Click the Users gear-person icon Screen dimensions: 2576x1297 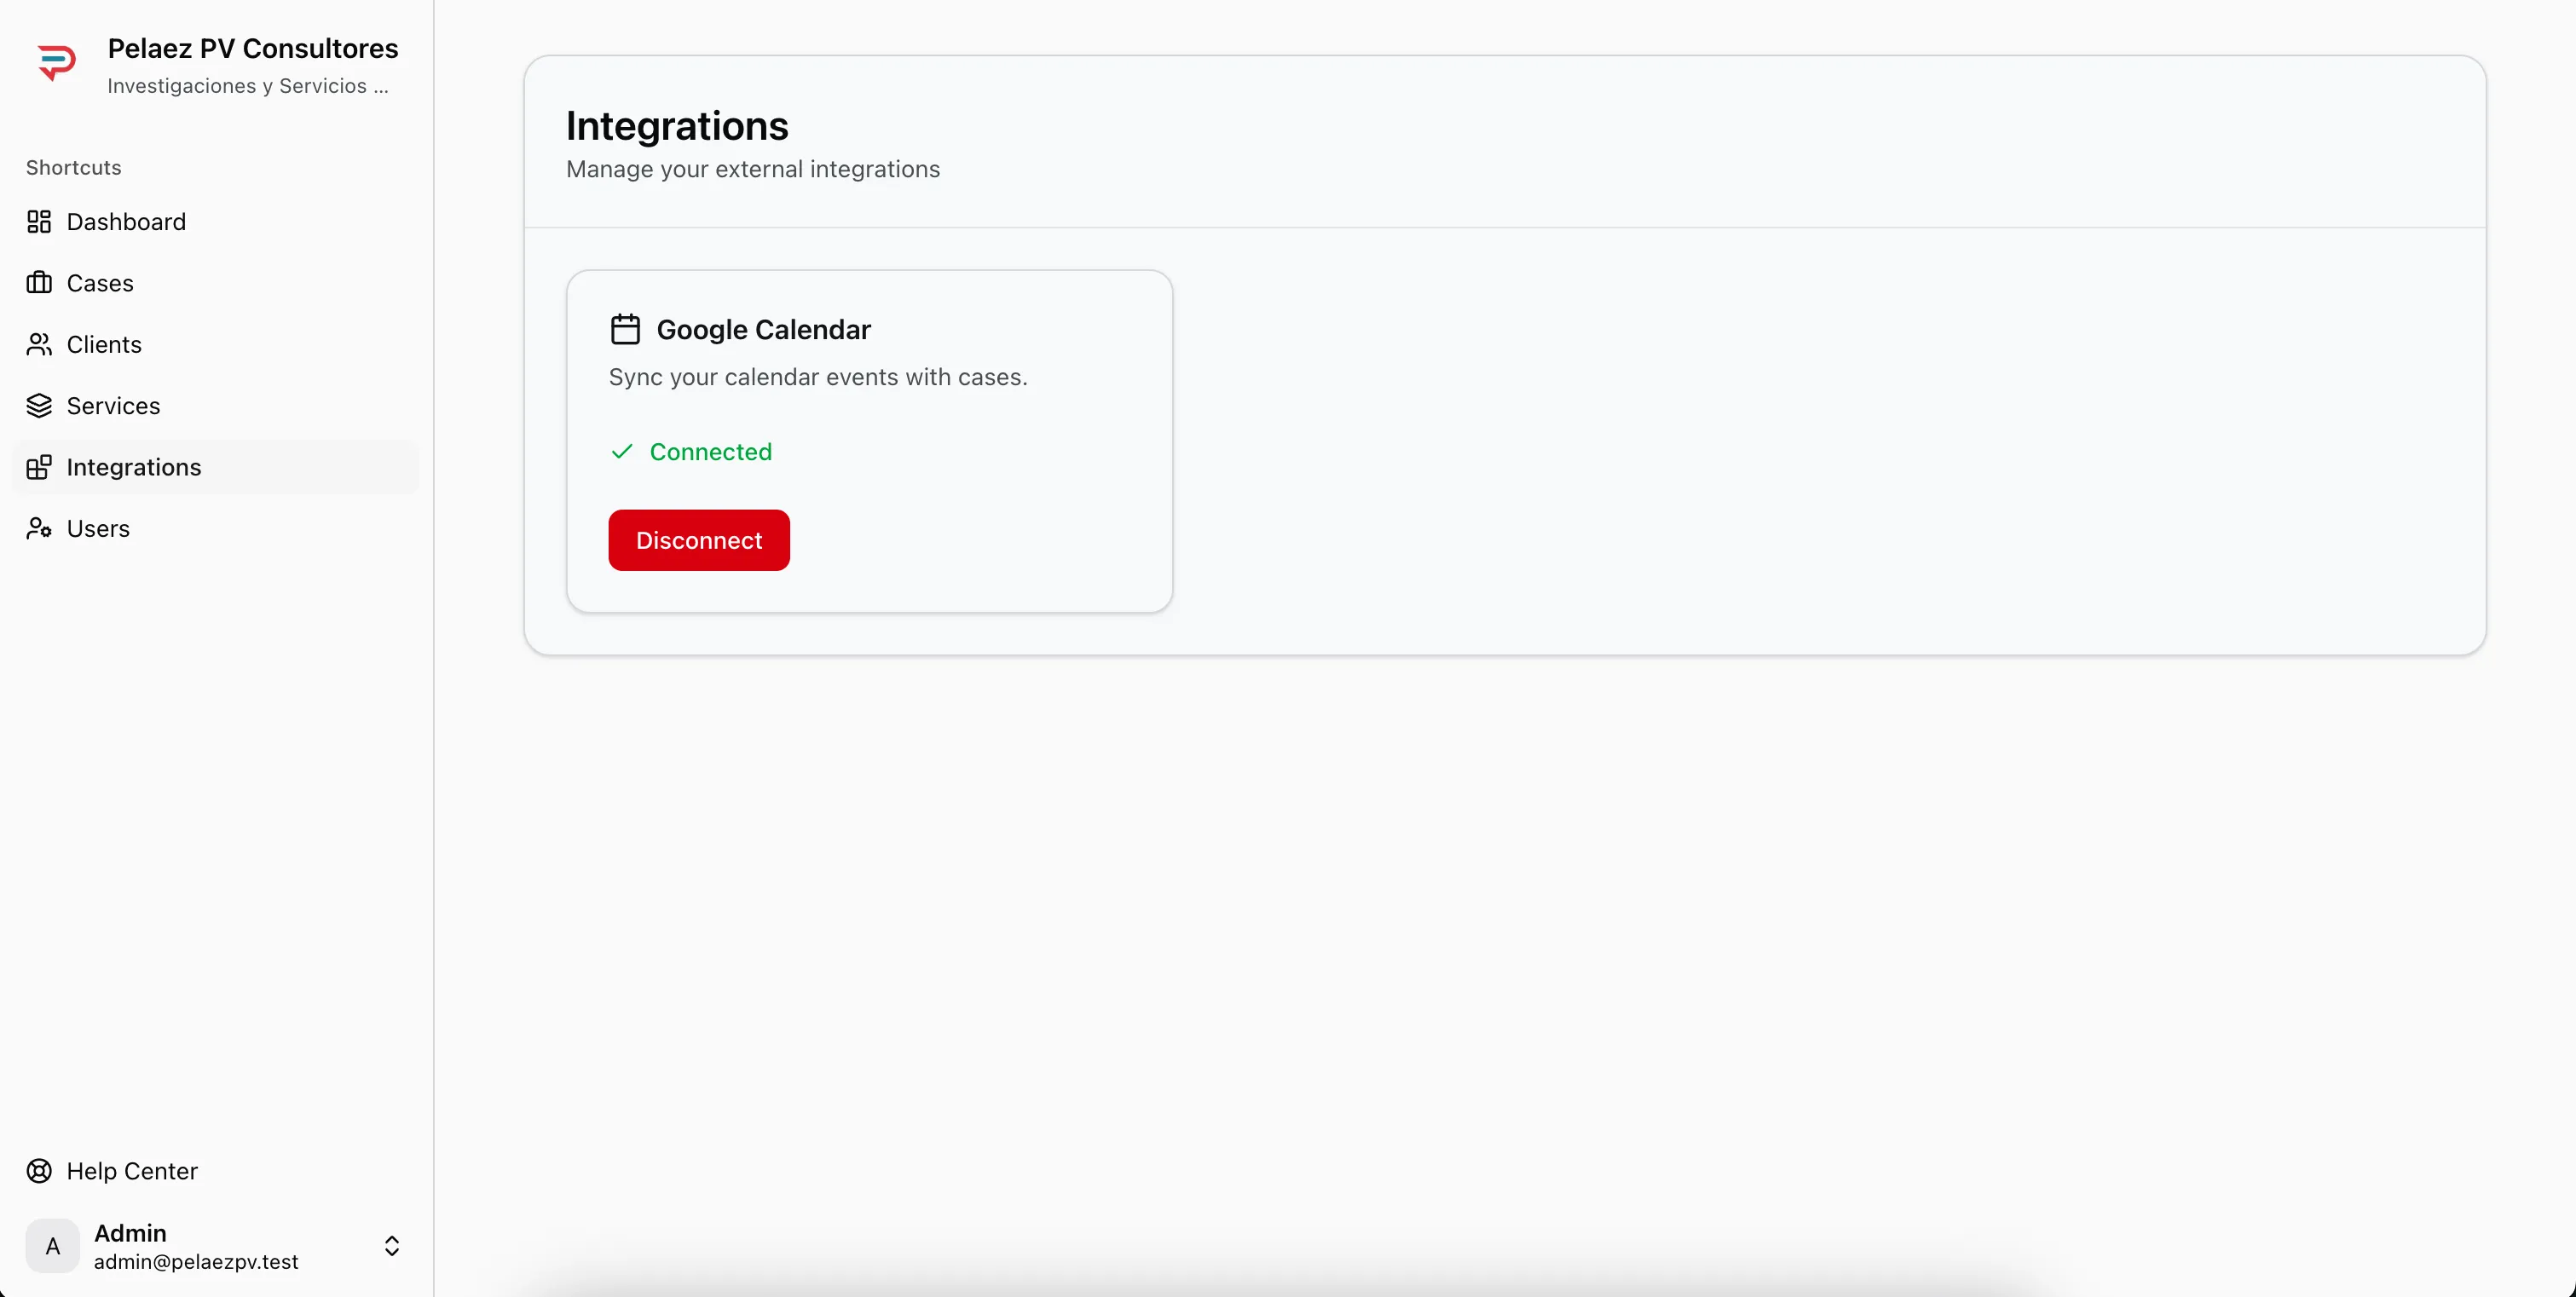[x=40, y=528]
